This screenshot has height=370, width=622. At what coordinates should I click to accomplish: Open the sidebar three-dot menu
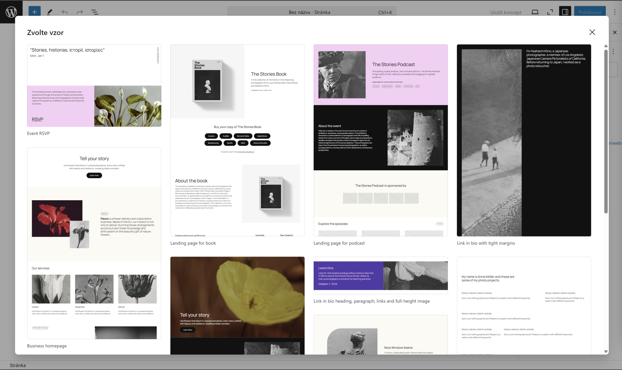click(x=613, y=52)
